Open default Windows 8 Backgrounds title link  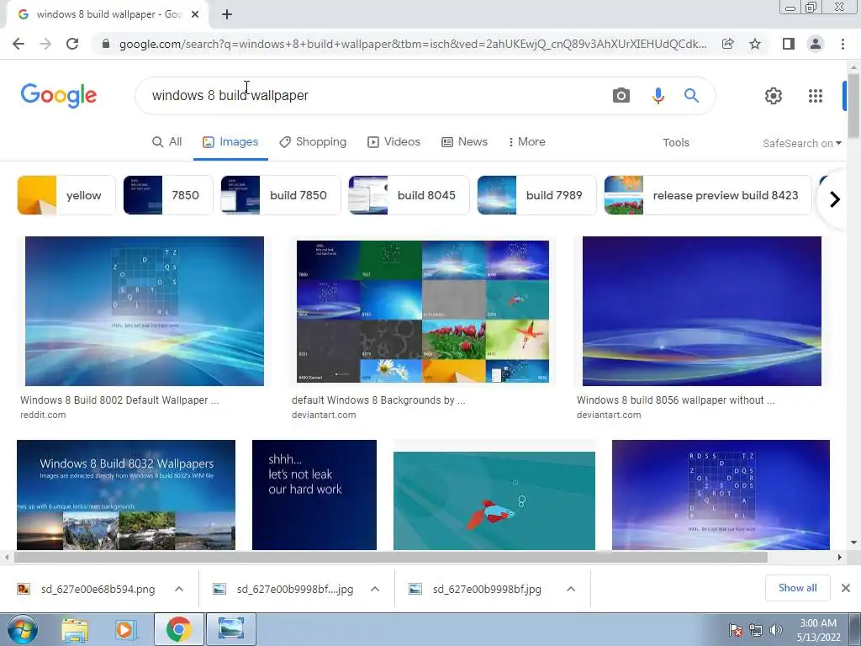[x=378, y=400]
